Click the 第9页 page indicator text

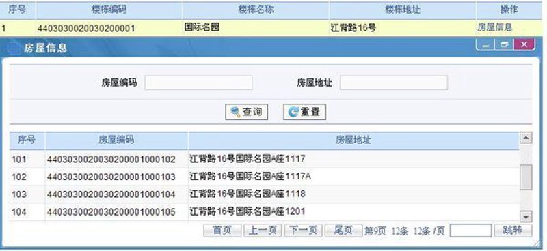(x=375, y=231)
